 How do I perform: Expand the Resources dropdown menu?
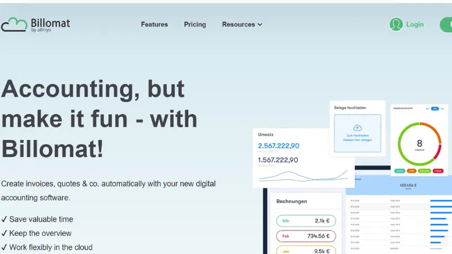point(242,24)
